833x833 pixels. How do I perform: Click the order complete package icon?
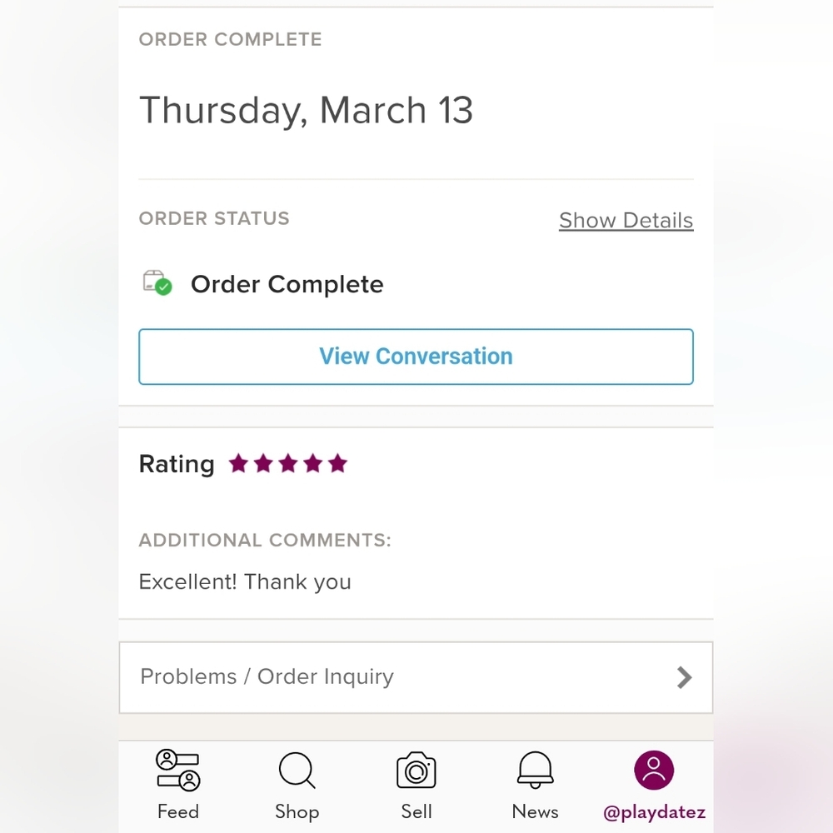tap(157, 282)
